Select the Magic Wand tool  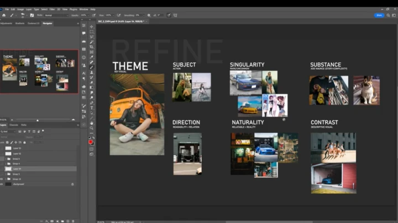(x=92, y=42)
